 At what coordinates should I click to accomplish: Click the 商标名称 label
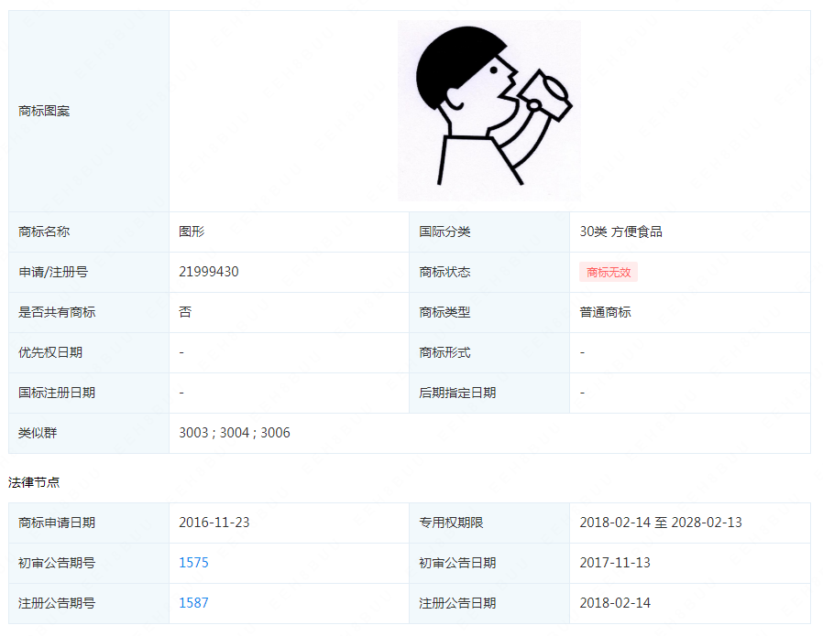pyautogui.click(x=44, y=232)
